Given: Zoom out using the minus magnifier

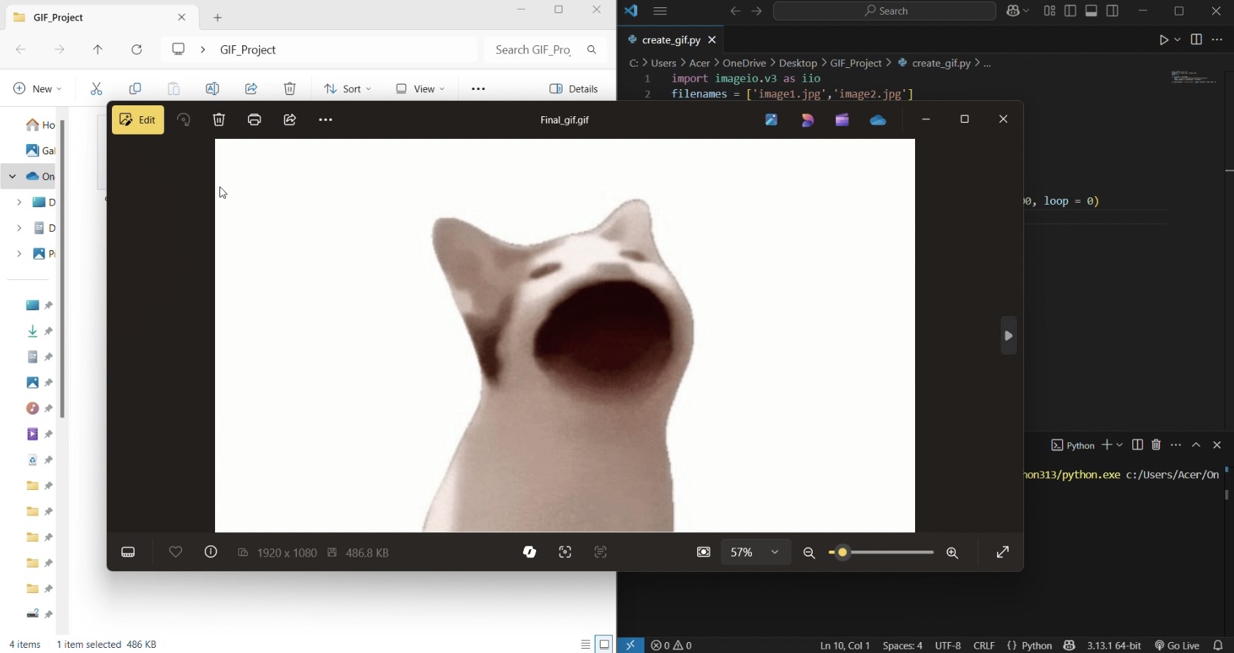Looking at the screenshot, I should click(809, 553).
